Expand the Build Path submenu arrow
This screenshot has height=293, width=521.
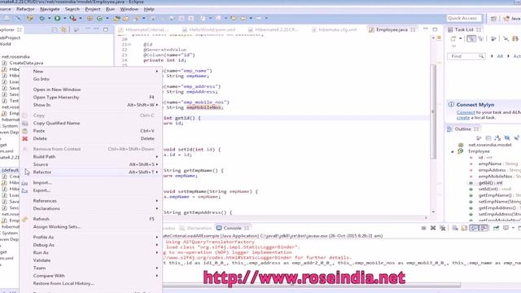(157, 156)
